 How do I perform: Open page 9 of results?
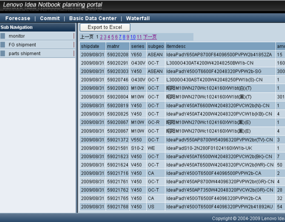[x=128, y=37]
